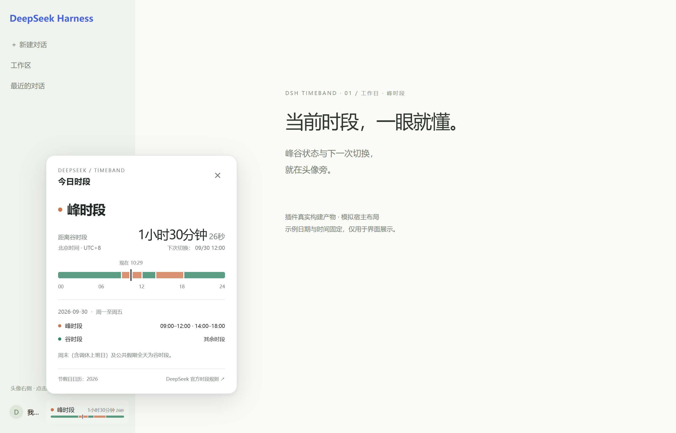Viewport: 676px width, 433px height.
Task: Close the 今日时段 popup panel
Action: [x=217, y=176]
